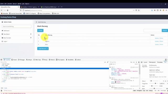Expand the head node in Inspector
The width and height of the screenshot is (168, 94).
[2, 67]
